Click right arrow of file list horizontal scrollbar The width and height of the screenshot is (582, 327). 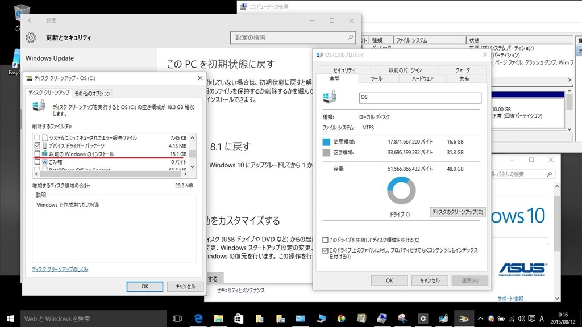pyautogui.click(x=185, y=174)
